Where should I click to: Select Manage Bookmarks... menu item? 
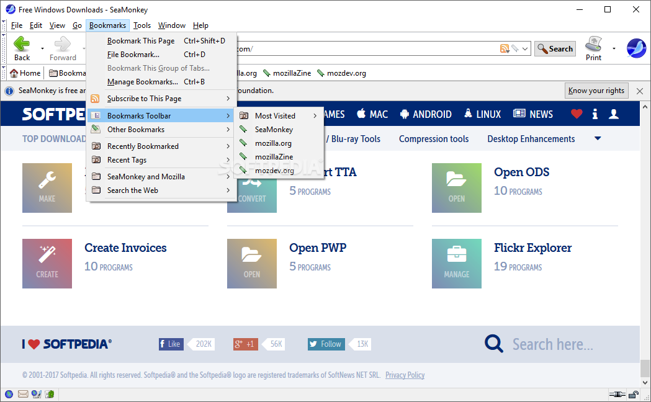[x=161, y=82]
